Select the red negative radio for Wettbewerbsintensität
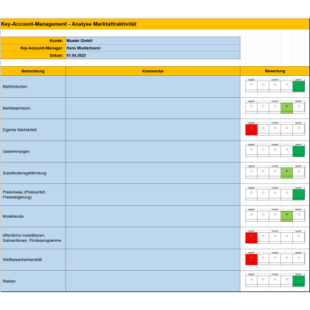This screenshot has height=310, width=310. point(251,258)
